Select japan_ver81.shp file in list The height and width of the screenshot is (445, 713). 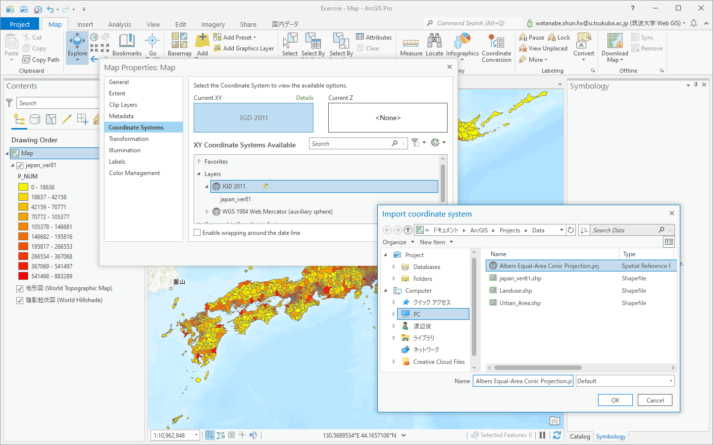[520, 278]
